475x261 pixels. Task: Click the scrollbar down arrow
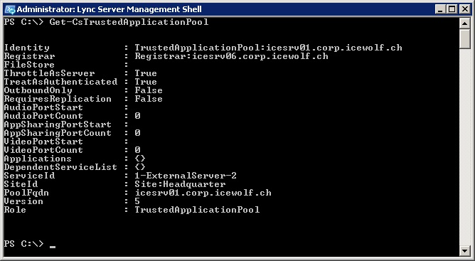tap(464, 251)
